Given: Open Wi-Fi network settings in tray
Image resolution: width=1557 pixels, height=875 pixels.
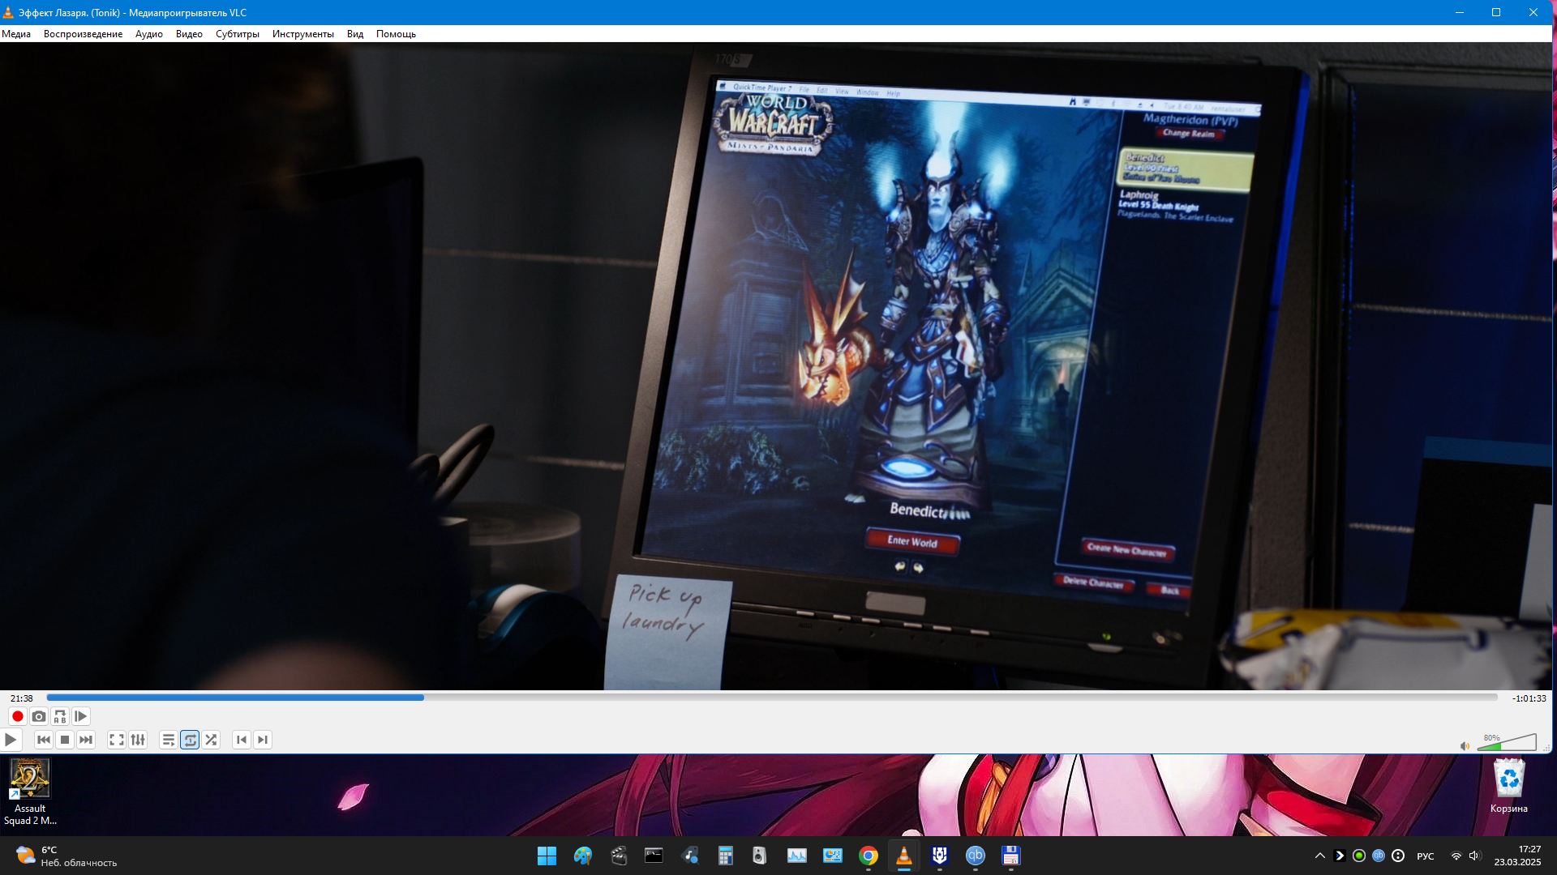Looking at the screenshot, I should click(1456, 856).
